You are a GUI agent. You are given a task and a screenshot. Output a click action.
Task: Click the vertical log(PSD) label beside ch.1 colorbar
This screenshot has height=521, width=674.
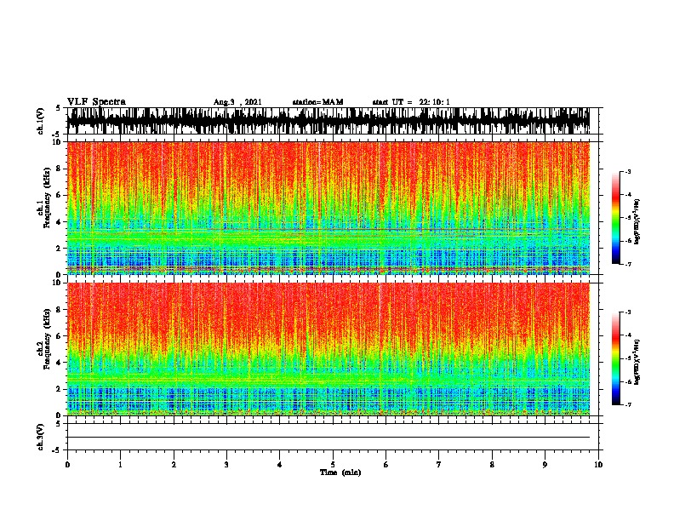(637, 221)
